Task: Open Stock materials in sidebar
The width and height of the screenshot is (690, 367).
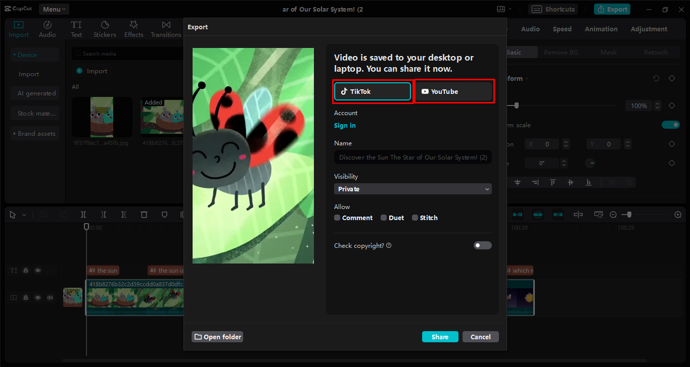Action: (35, 114)
